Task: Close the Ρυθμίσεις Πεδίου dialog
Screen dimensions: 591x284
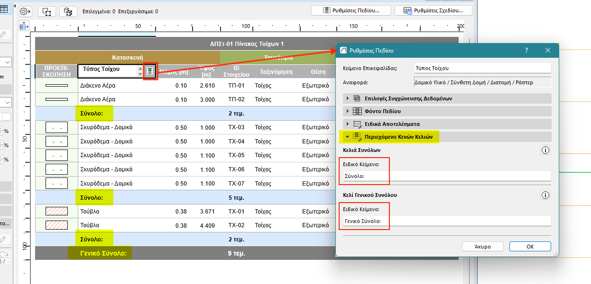Action: pos(547,50)
